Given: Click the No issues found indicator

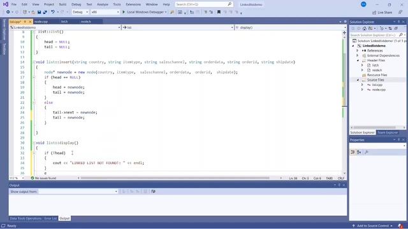Looking at the screenshot, I should pyautogui.click(x=43, y=178).
